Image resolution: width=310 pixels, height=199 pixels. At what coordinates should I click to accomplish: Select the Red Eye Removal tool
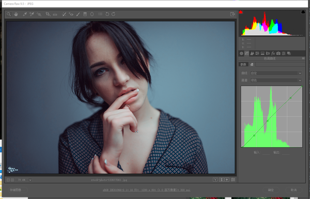point(71,14)
